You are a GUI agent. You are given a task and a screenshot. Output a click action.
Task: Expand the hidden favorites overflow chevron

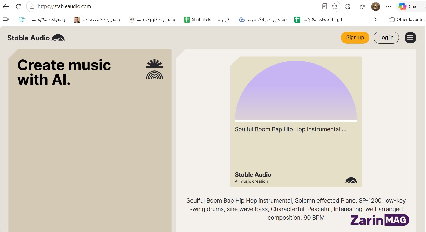[375, 20]
